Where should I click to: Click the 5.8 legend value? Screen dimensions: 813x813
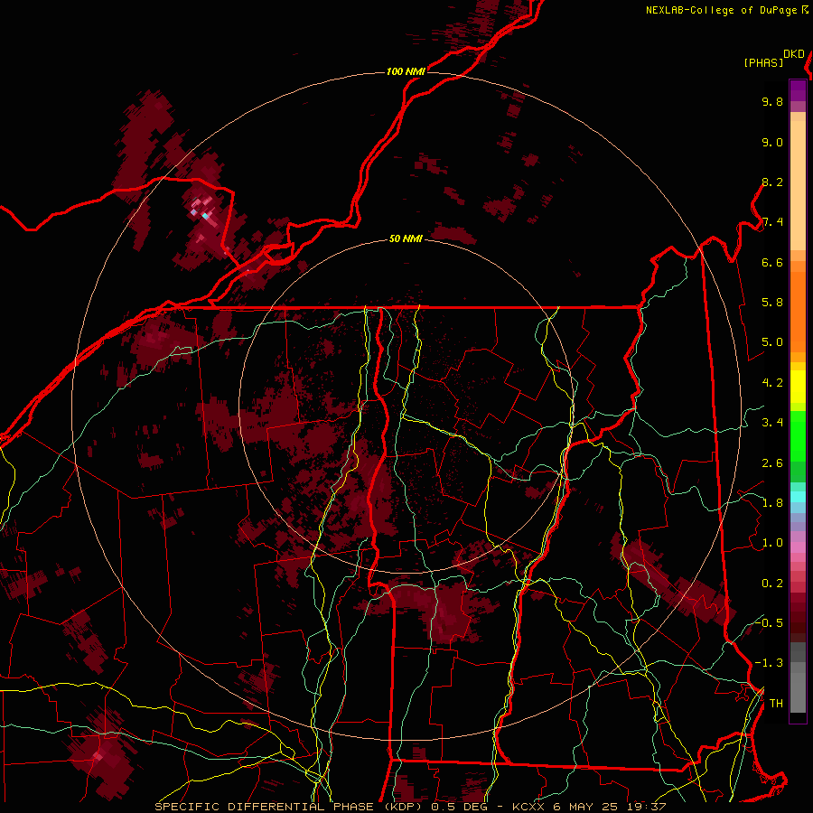click(x=772, y=303)
